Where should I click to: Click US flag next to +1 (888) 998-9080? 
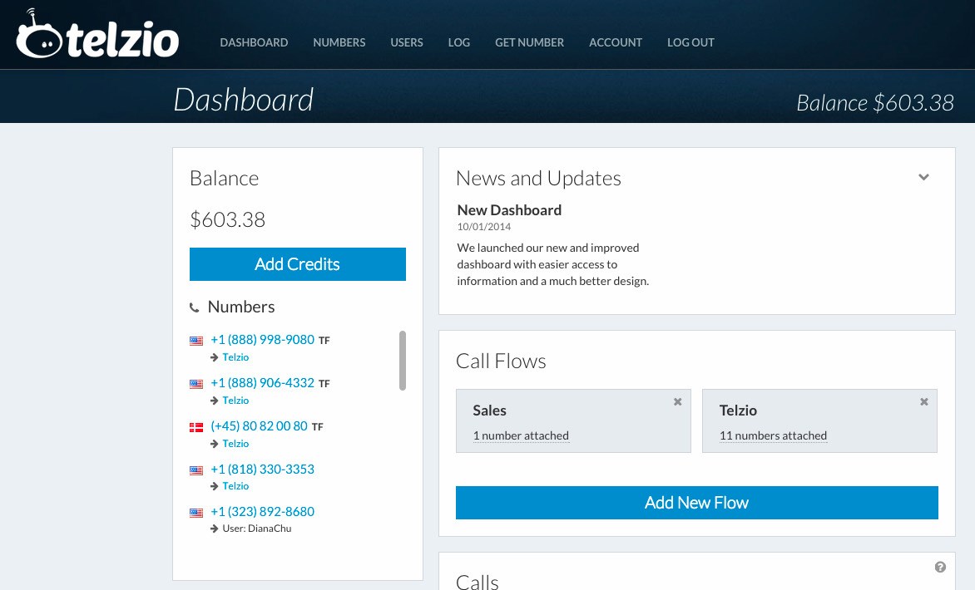pos(196,341)
